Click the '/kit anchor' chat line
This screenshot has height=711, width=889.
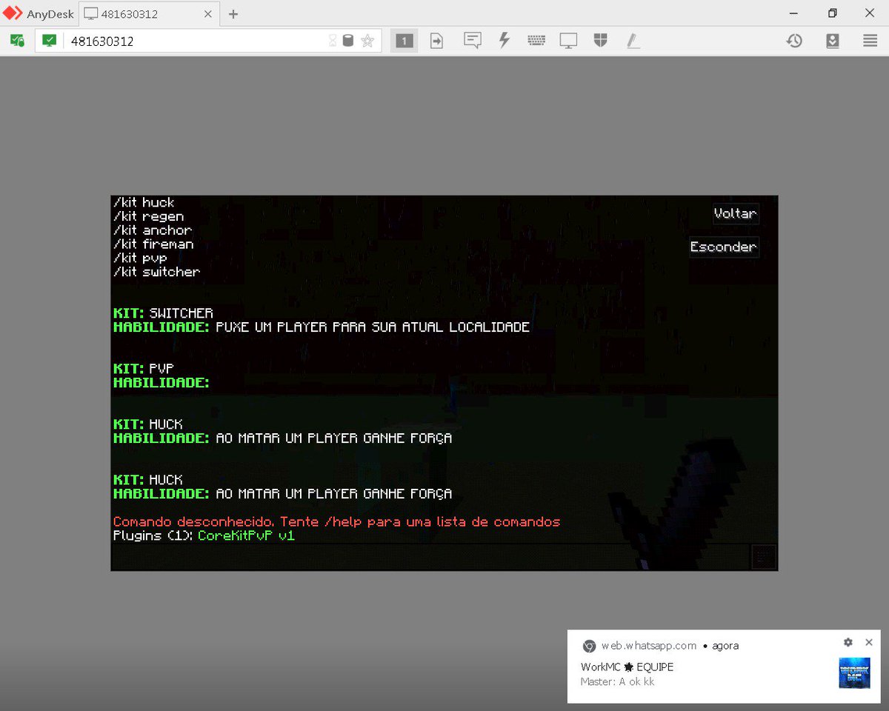[152, 230]
